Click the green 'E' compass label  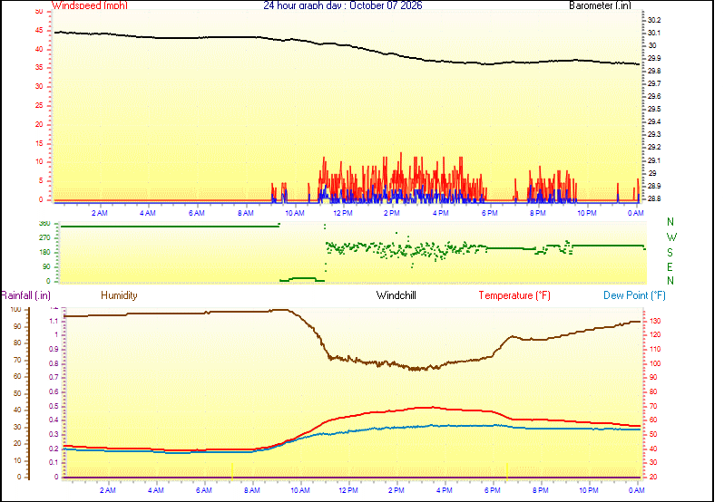[670, 267]
